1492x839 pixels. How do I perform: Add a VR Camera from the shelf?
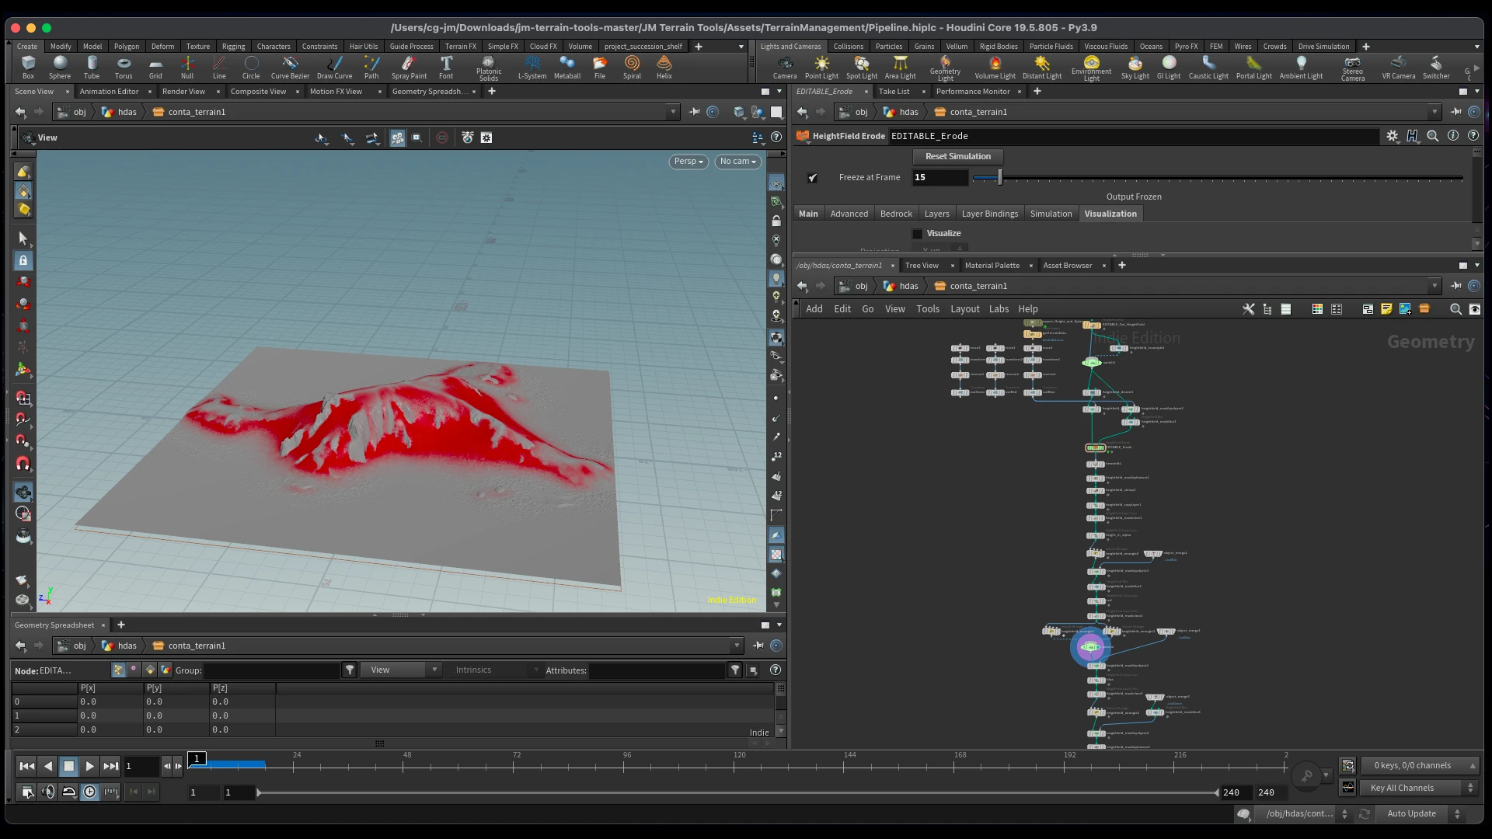coord(1398,68)
